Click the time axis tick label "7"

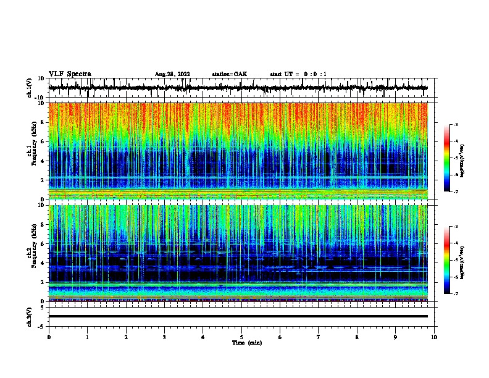pyautogui.click(x=319, y=337)
